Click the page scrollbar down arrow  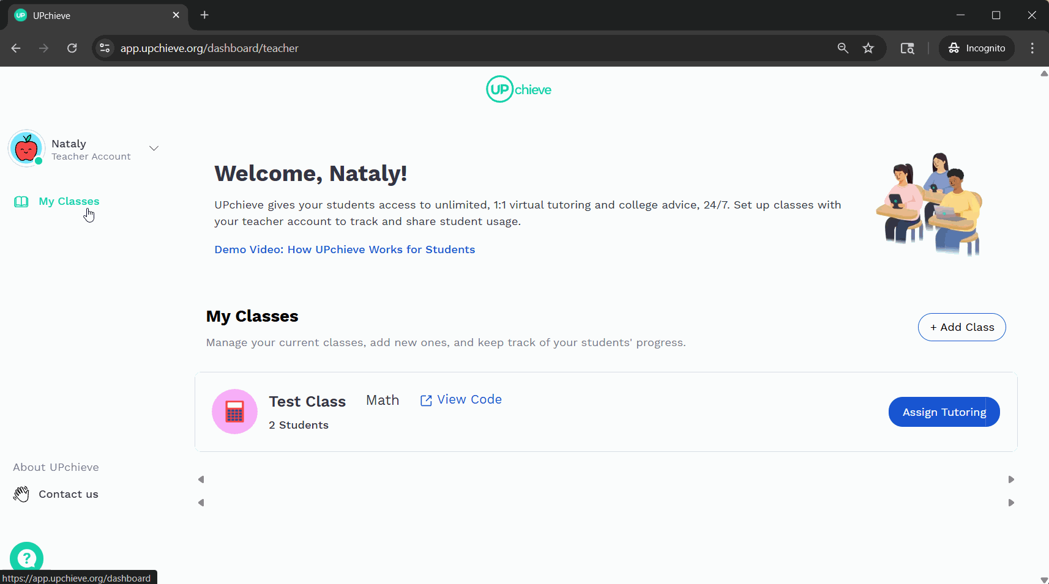click(x=1044, y=580)
